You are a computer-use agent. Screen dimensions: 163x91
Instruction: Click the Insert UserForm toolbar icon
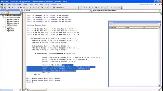pyautogui.click(x=5, y=7)
